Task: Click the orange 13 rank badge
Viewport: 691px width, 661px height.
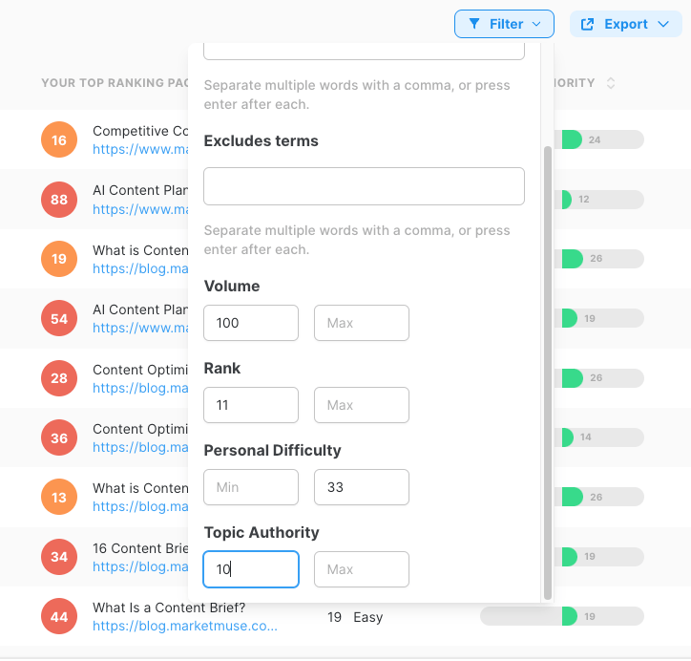Action: tap(59, 497)
